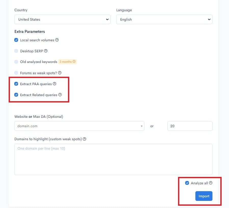Click the Local search volumes help icon
229x208 pixels.
(57, 40)
